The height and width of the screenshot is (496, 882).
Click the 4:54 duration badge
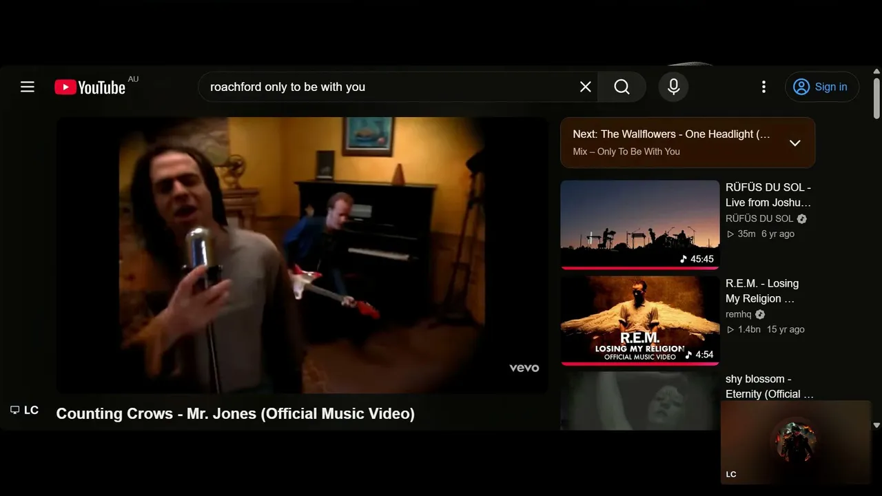(x=699, y=355)
